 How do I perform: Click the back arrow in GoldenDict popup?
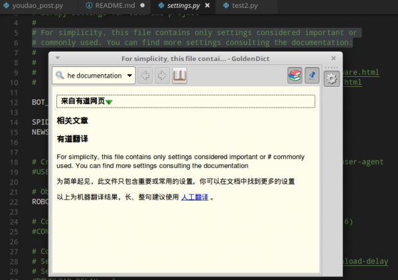(x=145, y=76)
